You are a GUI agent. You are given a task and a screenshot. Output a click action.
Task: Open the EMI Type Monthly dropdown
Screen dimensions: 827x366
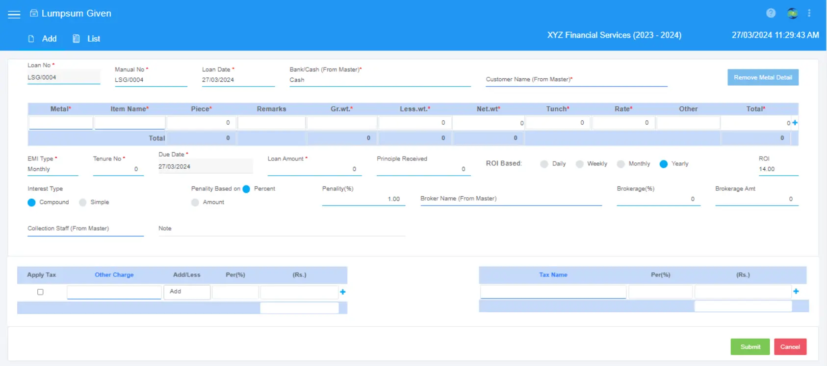point(52,169)
